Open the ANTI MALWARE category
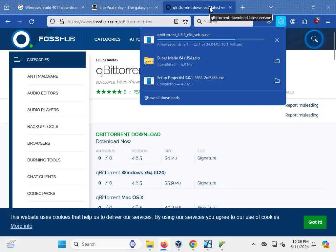 coord(43,76)
